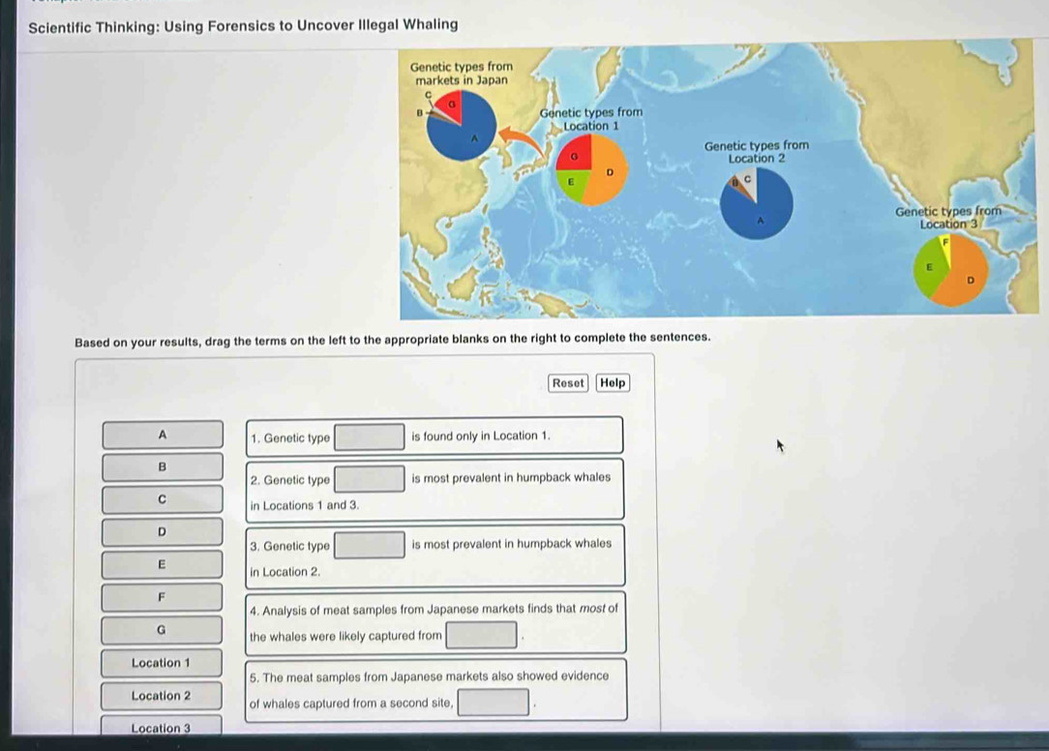Select the term tile labeled D
Image resolution: width=1049 pixels, height=751 pixels.
coord(163,531)
